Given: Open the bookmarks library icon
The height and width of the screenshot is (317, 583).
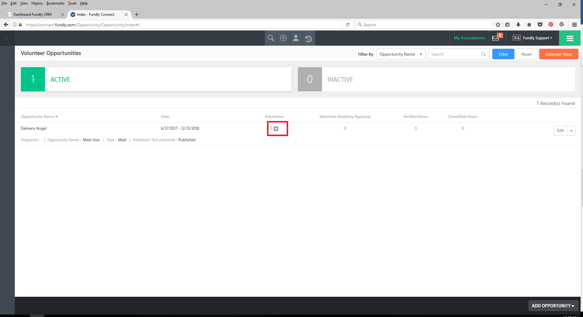Looking at the screenshot, I should 508,25.
